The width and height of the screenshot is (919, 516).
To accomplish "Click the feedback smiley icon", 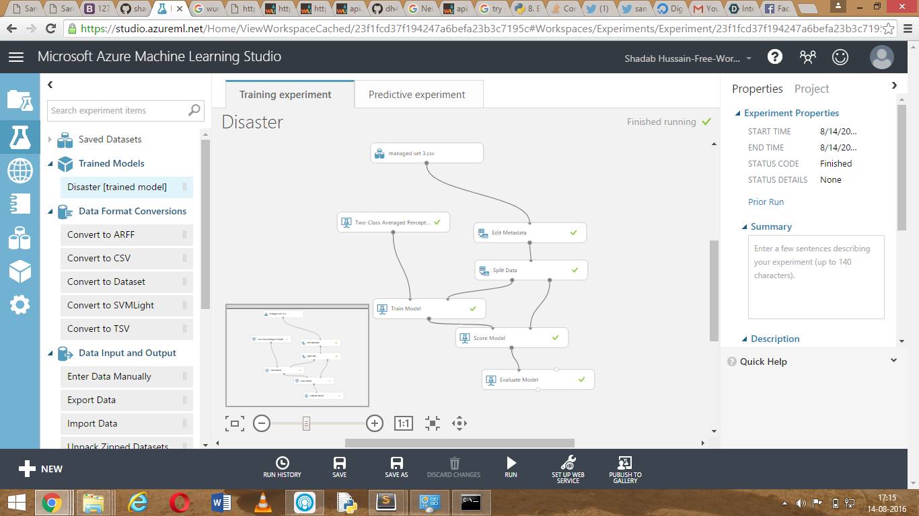I will click(840, 57).
